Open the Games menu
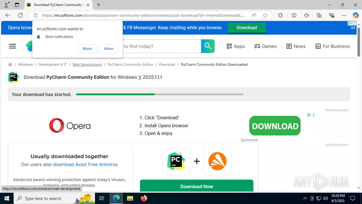Viewport: 362px width, 204px height. pos(266,46)
